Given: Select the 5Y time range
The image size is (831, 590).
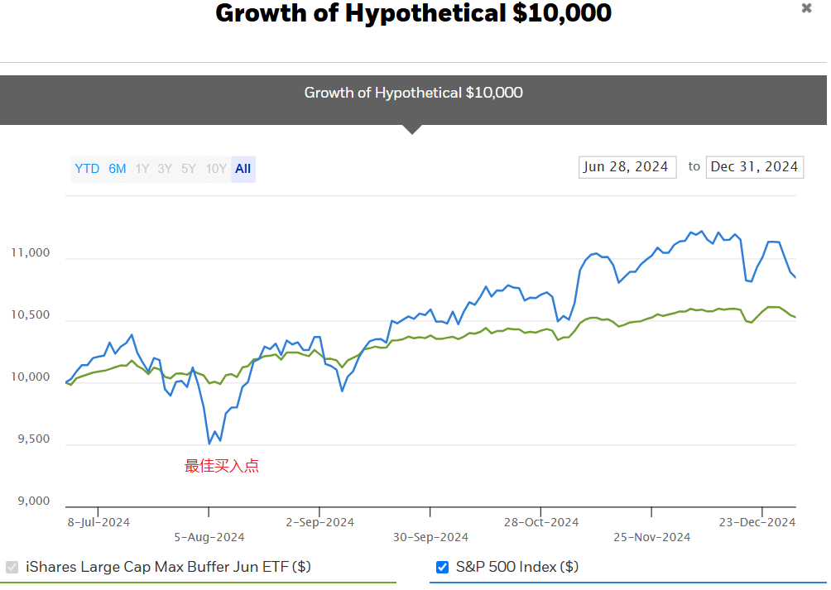Looking at the screenshot, I should coord(189,169).
